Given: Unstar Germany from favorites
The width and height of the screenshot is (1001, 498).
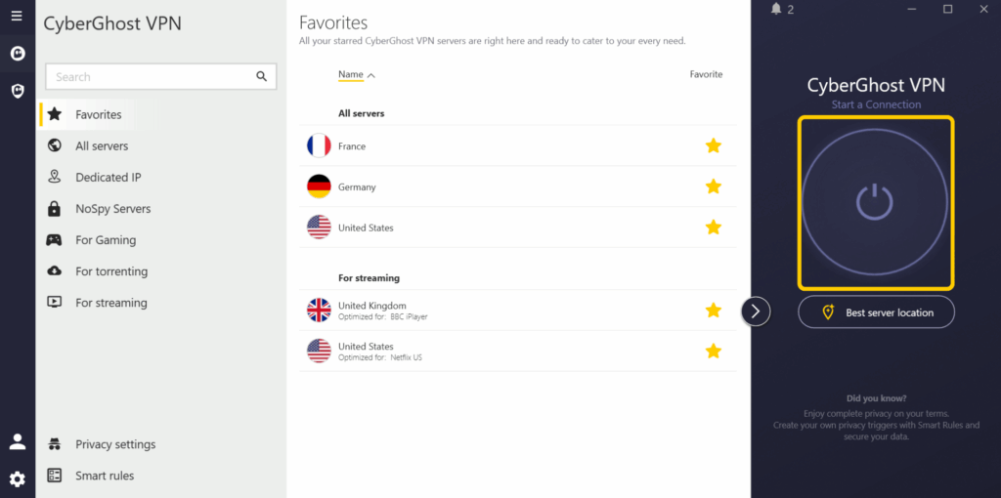Looking at the screenshot, I should pos(714,187).
